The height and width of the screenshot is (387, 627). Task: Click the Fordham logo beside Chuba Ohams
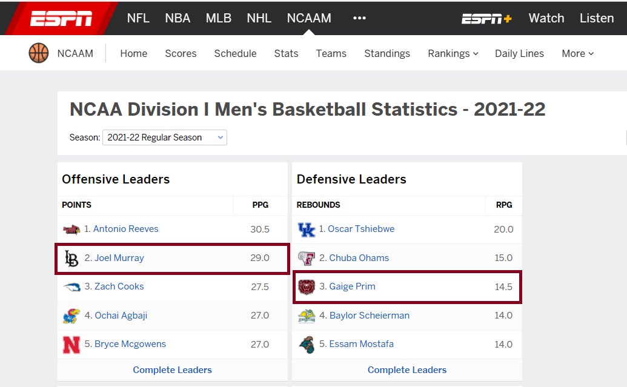(307, 258)
